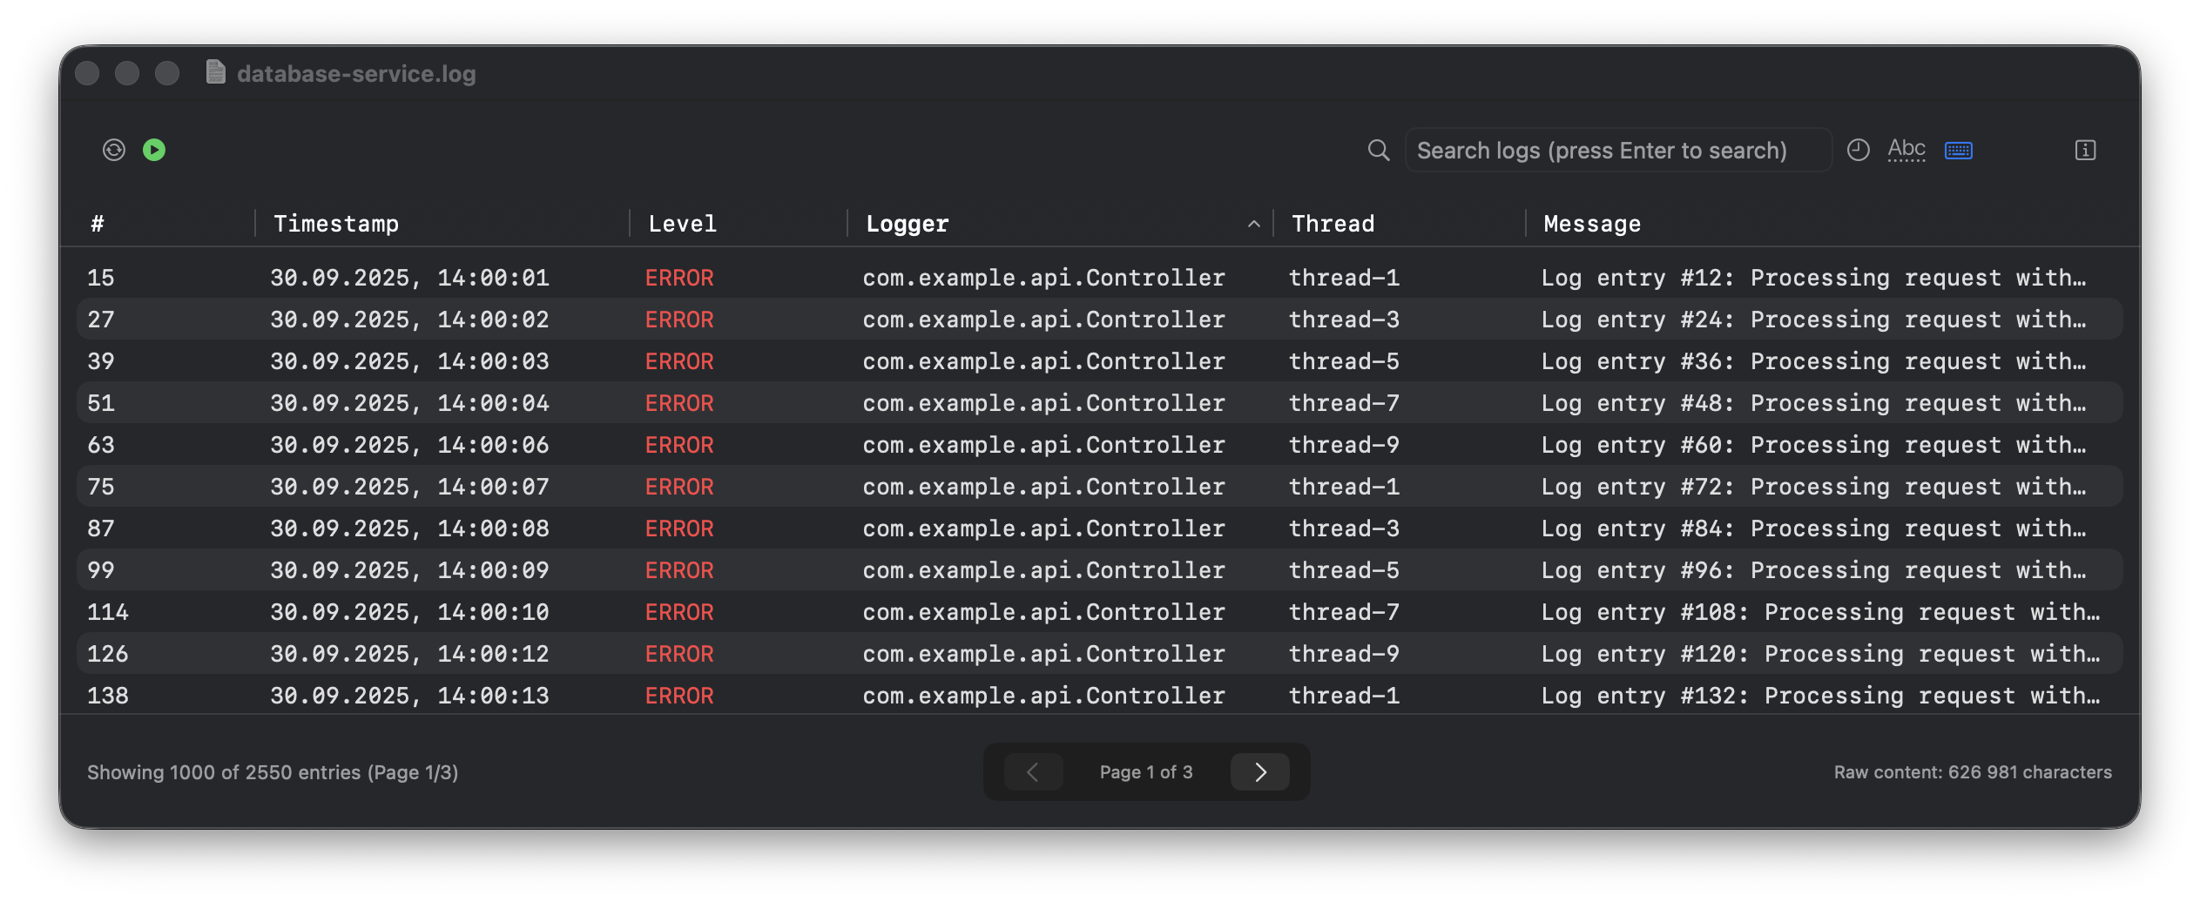This screenshot has height=902, width=2200.
Task: Click the Thread column header
Action: [1333, 224]
